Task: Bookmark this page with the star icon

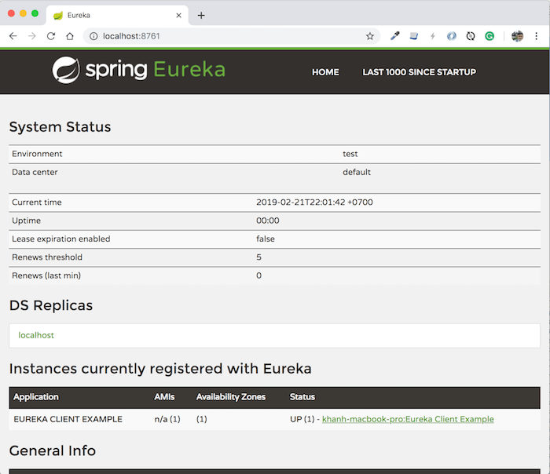Action: pos(370,36)
